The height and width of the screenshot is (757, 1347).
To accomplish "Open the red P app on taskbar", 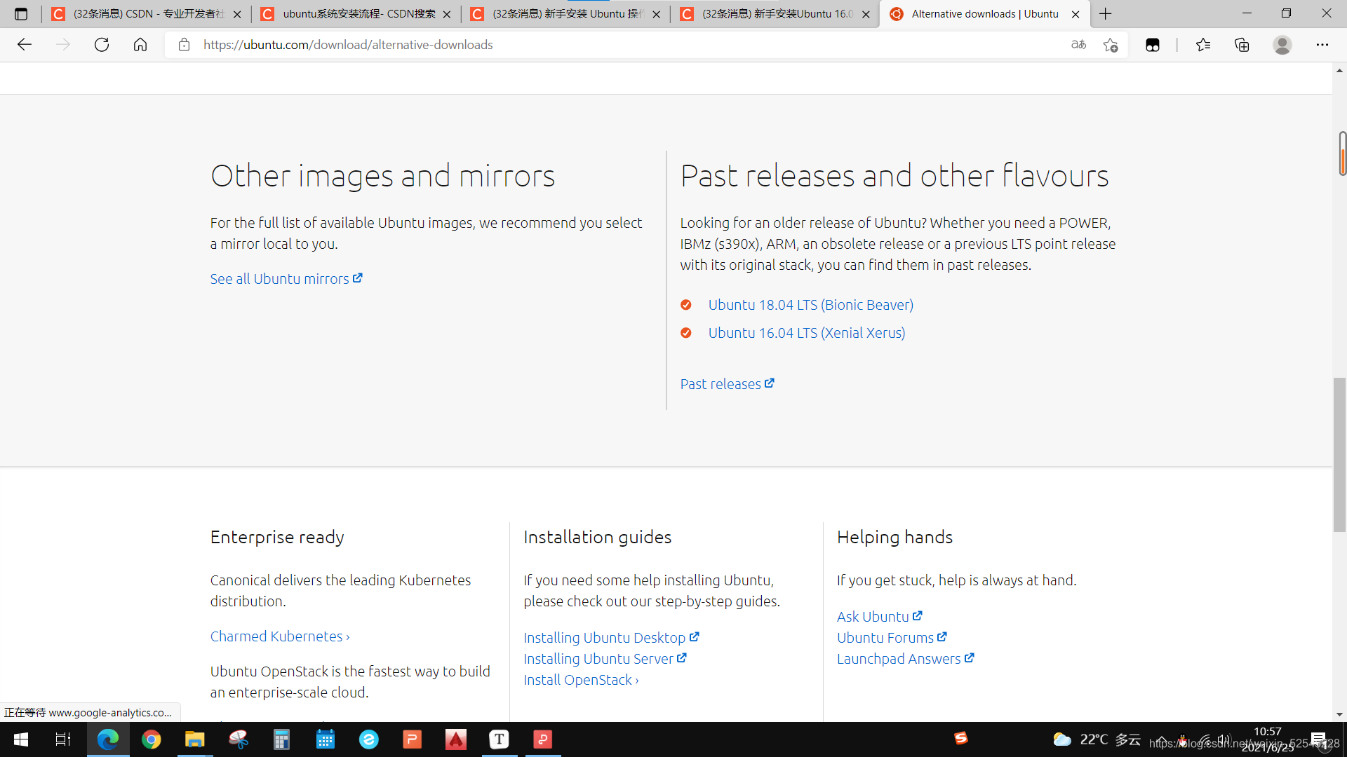I will pyautogui.click(x=542, y=739).
